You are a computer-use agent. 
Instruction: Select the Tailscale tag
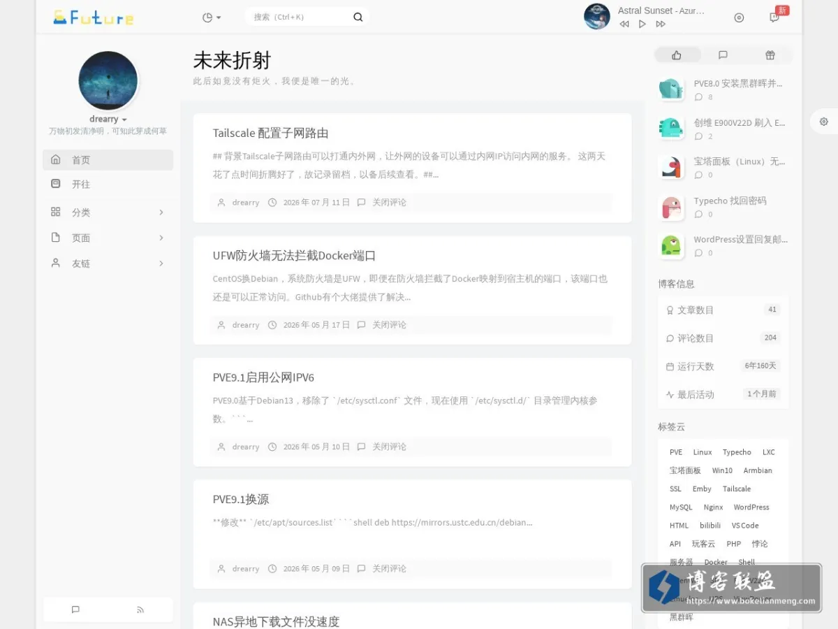click(737, 489)
